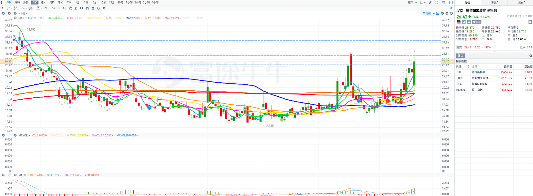This screenshot has height=196, width=533.
Task: Select the trend line drawing tool
Action: [9, 8]
